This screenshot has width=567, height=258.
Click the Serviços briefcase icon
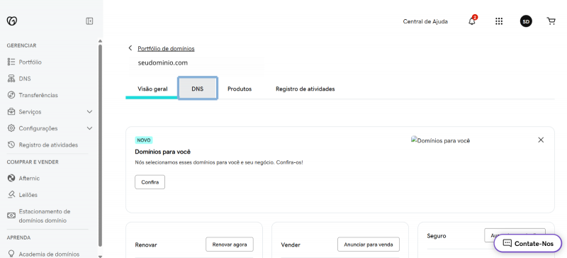click(11, 112)
